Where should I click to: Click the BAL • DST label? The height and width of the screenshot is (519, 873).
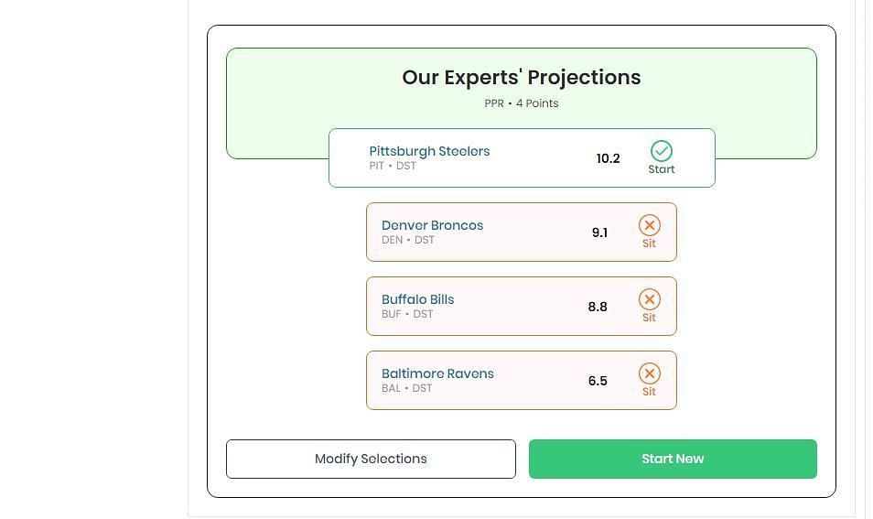406,388
